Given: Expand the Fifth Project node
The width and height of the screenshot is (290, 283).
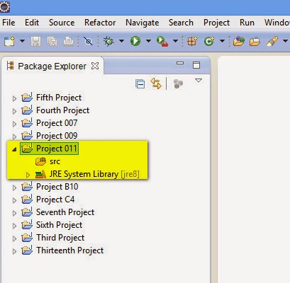Looking at the screenshot, I should point(14,98).
